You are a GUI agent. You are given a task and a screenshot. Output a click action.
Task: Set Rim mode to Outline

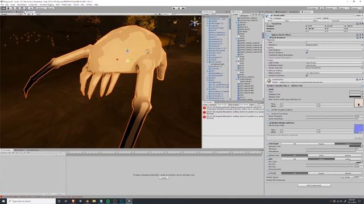[x=348, y=159]
